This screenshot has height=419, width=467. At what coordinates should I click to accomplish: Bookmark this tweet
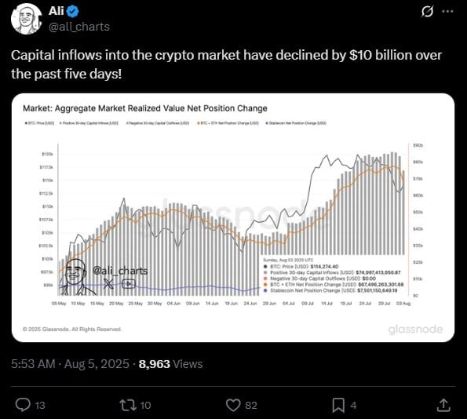(338, 406)
